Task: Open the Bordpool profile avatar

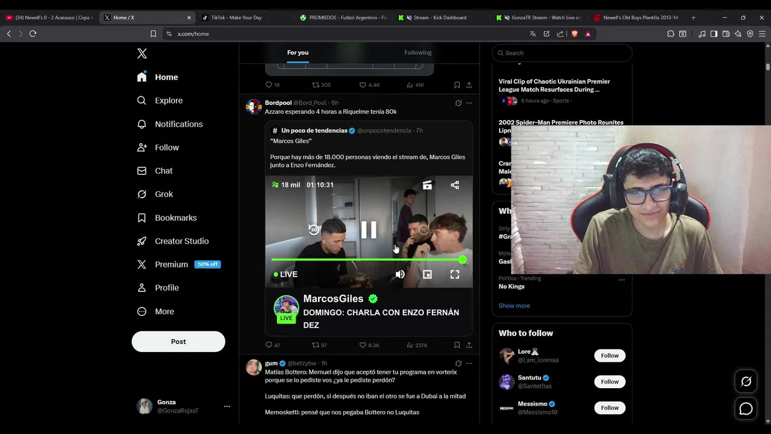Action: (x=254, y=107)
